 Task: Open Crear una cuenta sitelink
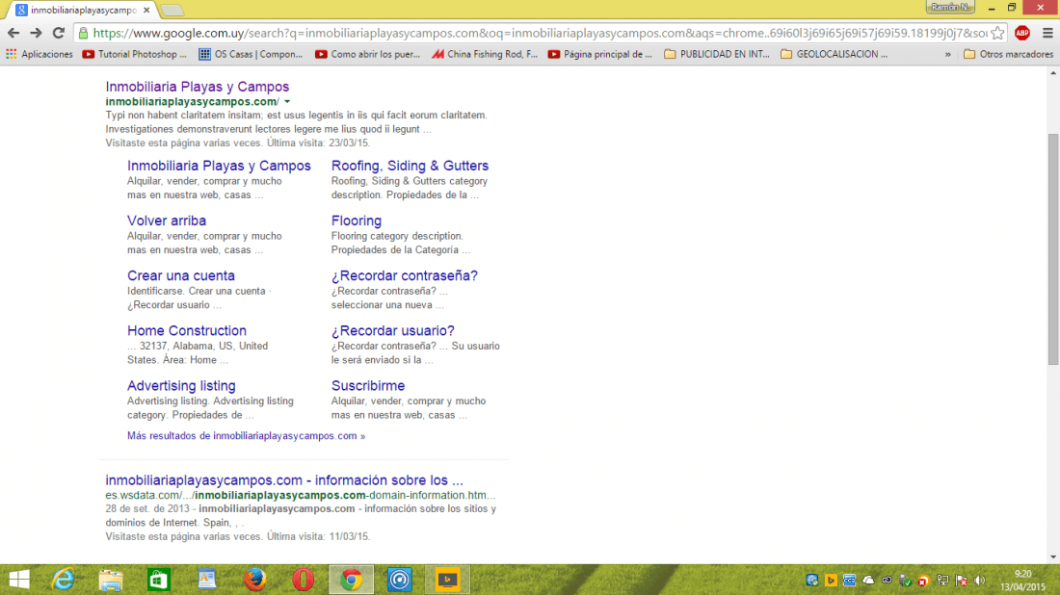[x=181, y=275]
